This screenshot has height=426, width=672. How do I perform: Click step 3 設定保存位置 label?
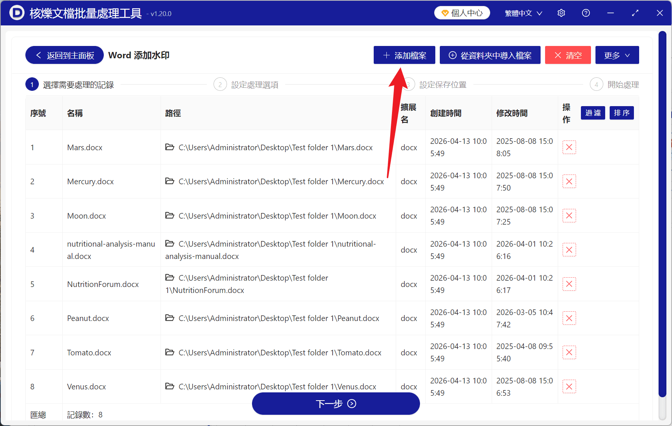click(443, 84)
